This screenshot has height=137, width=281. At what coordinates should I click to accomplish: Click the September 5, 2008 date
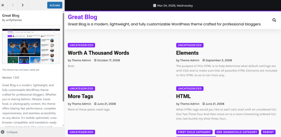219,60
